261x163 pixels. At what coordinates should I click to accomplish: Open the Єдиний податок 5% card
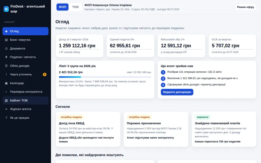click(130, 46)
